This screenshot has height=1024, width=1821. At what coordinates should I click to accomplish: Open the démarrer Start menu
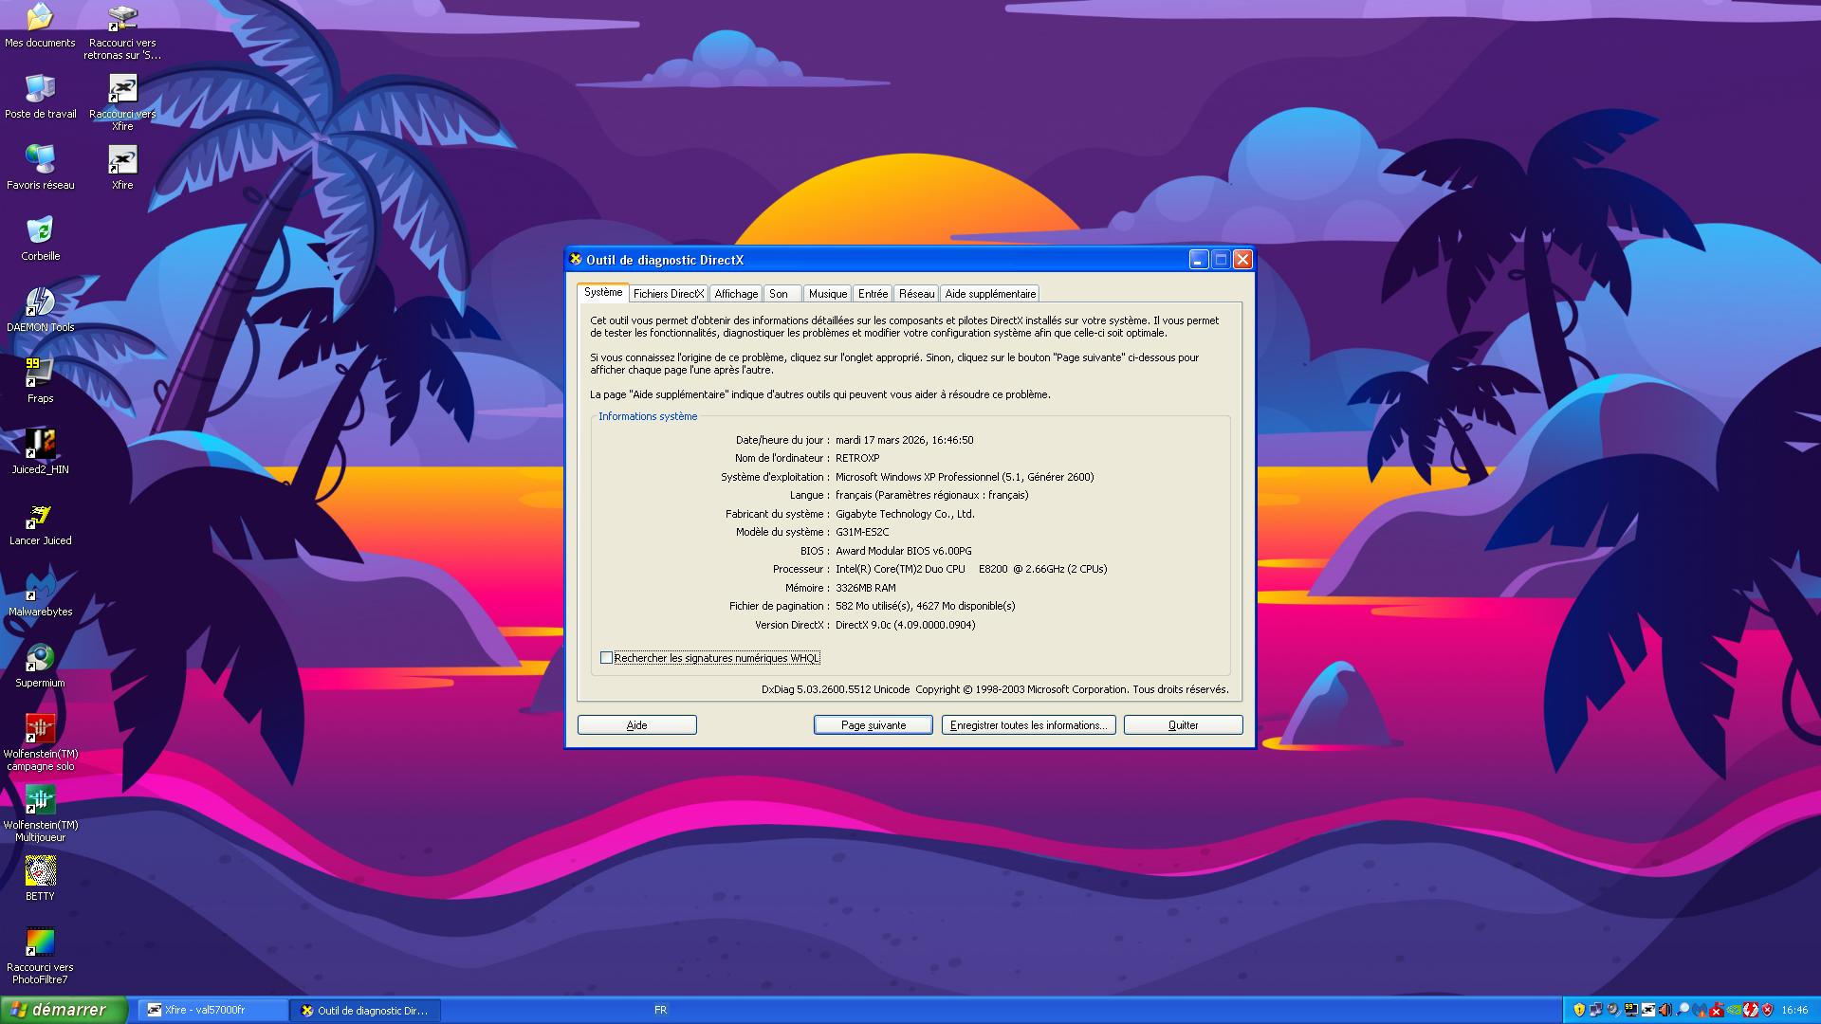click(63, 1010)
